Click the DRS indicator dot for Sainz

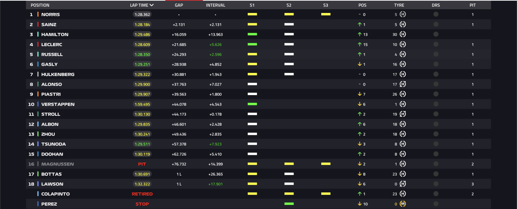tap(436, 24)
